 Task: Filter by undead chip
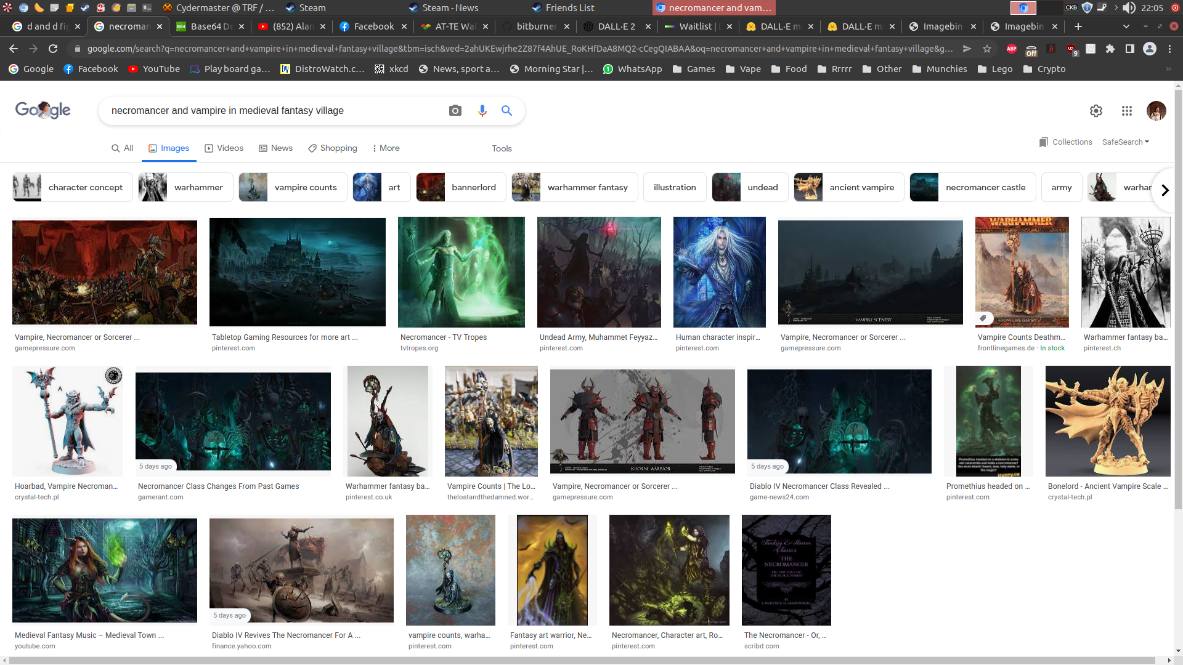pyautogui.click(x=750, y=187)
